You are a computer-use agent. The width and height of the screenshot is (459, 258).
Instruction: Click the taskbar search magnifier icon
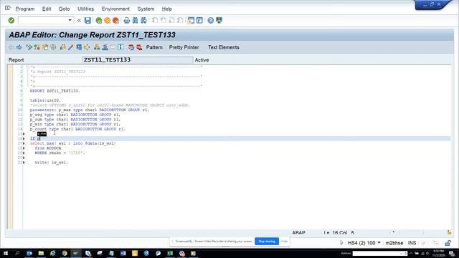point(17,253)
